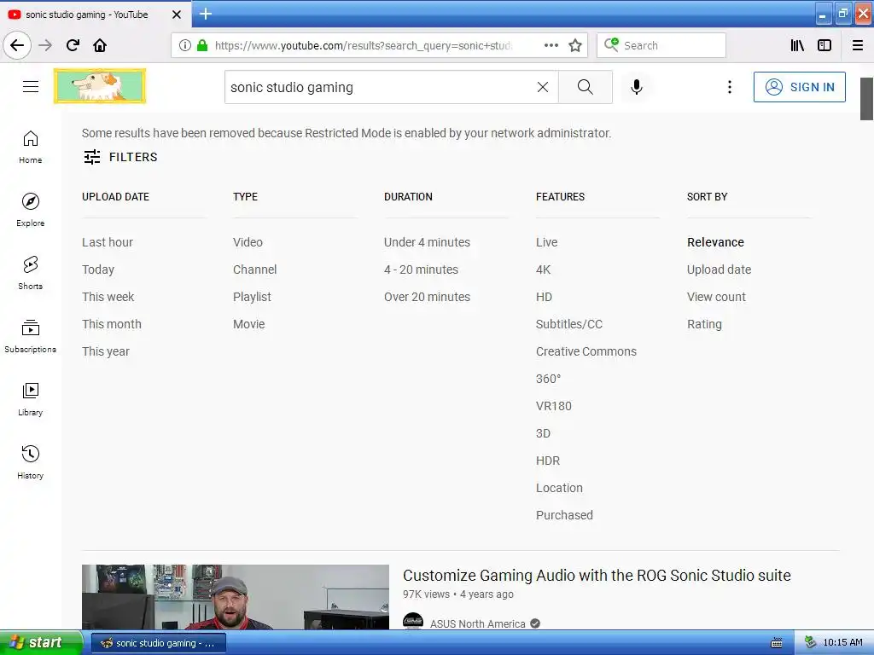Click the SIGN IN button
874x655 pixels.
click(799, 87)
